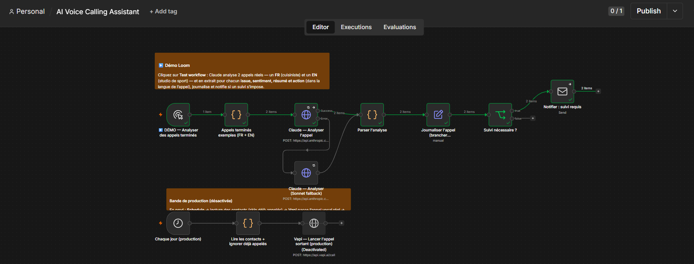
Task: Open the 'Notifier : suivi requis' email node
Action: [x=562, y=92]
